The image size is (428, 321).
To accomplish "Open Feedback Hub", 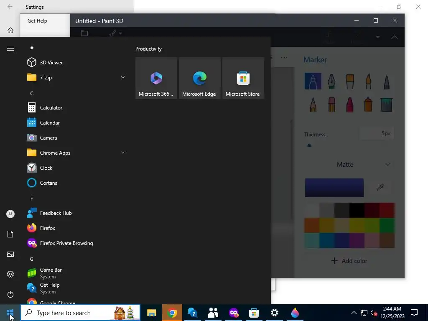I will [76, 213].
